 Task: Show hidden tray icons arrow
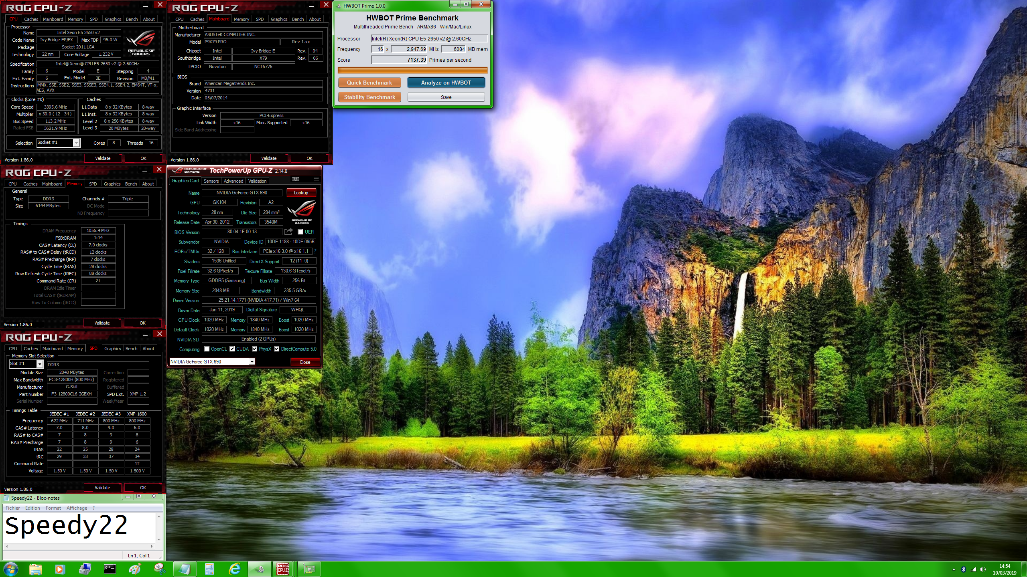[954, 569]
